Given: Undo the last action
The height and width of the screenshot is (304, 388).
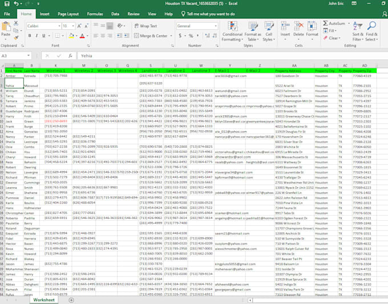Looking at the screenshot, I should pos(17,4).
